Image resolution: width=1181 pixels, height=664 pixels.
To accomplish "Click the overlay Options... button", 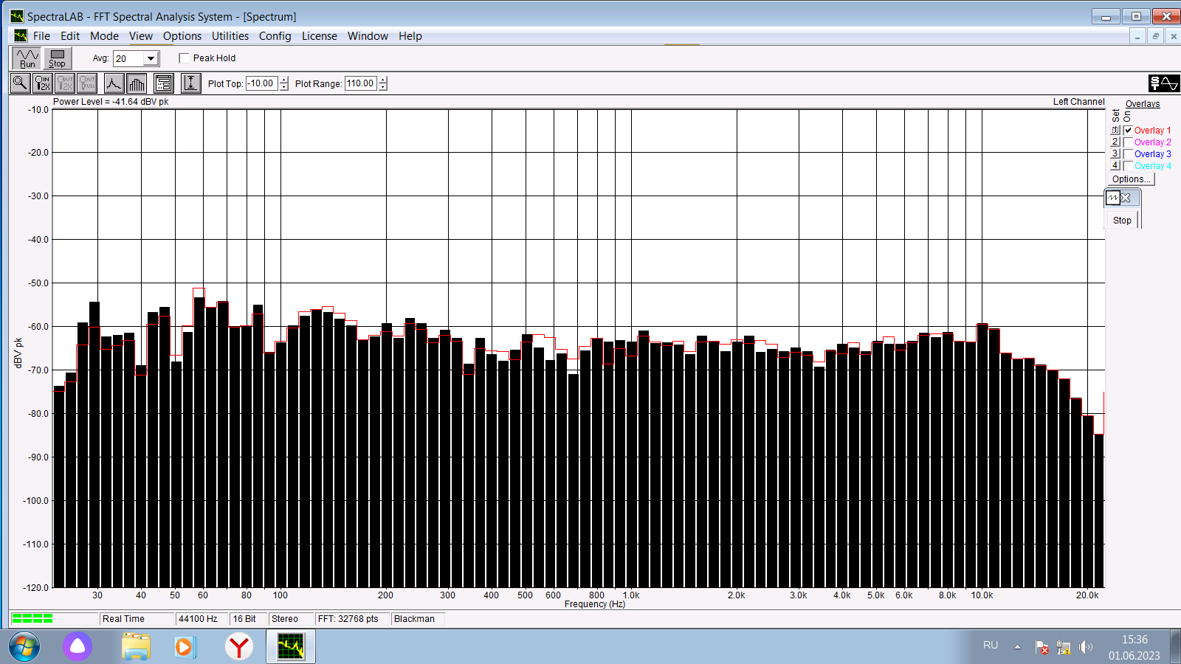I will click(1132, 179).
